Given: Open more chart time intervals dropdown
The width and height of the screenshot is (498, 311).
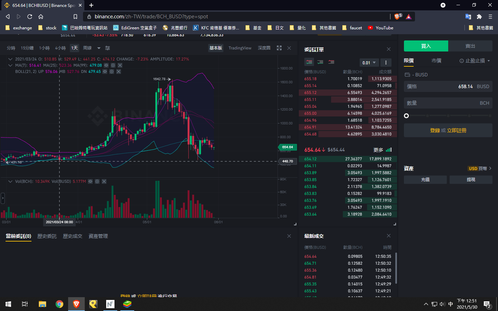Looking at the screenshot, I should tap(99, 48).
